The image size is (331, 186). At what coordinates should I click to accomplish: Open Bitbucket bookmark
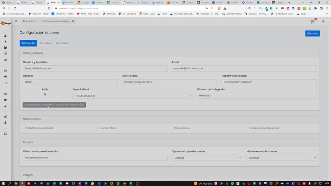click(x=109, y=14)
